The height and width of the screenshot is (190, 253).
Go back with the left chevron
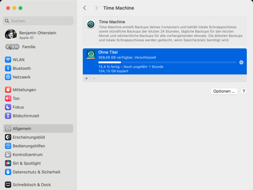click(x=85, y=8)
